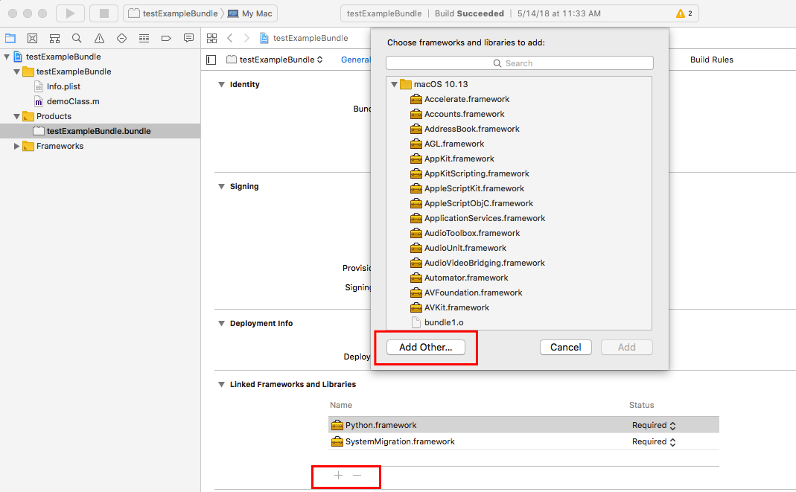Open the Breakpoint navigator icon
The width and height of the screenshot is (796, 492).
(166, 38)
